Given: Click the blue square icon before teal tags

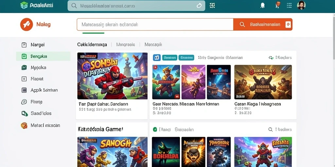Looking at the screenshot, I should [x=157, y=57].
